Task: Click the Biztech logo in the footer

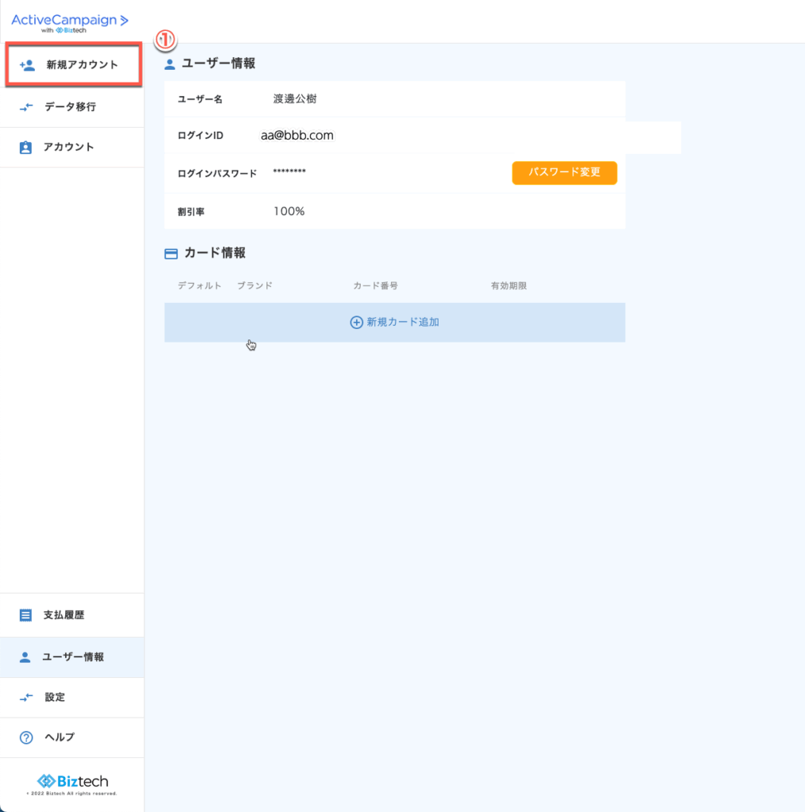Action: [x=72, y=781]
